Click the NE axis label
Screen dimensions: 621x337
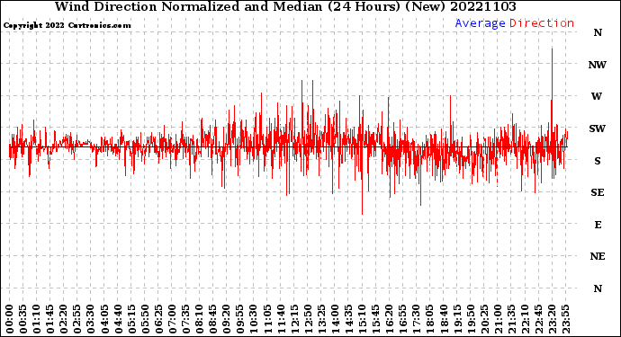(x=598, y=257)
